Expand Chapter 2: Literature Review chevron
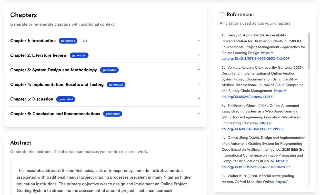The height and width of the screenshot is (195, 320). tap(199, 55)
